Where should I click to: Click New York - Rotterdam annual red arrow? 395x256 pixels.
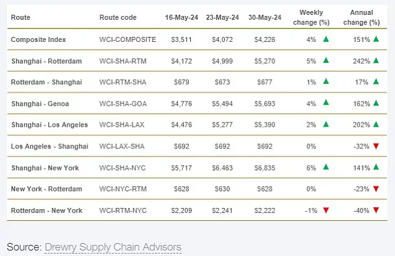(x=375, y=189)
